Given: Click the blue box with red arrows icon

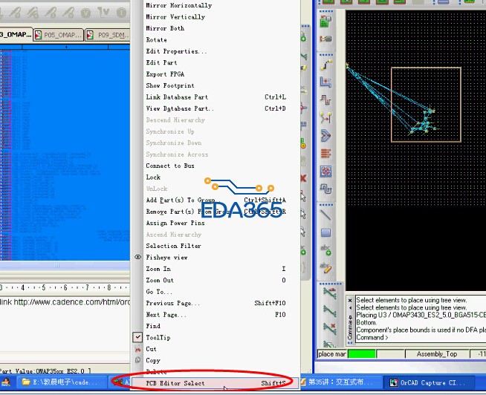Looking at the screenshot, I should [325, 171].
